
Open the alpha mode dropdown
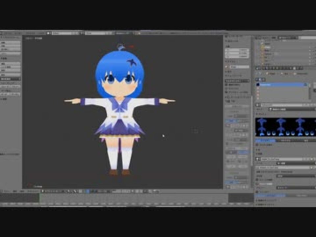click(297, 188)
